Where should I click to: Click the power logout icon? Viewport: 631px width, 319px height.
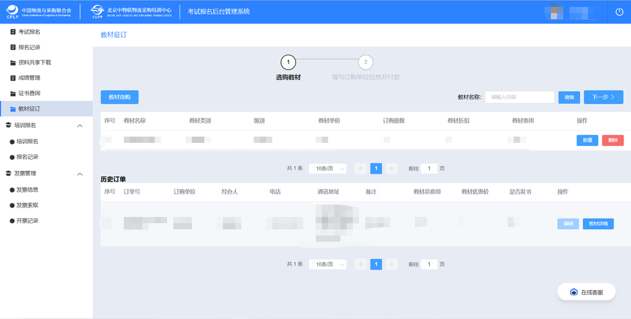pyautogui.click(x=619, y=12)
